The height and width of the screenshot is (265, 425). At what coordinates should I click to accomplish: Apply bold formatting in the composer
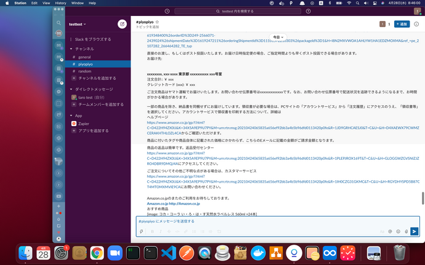(x=152, y=231)
